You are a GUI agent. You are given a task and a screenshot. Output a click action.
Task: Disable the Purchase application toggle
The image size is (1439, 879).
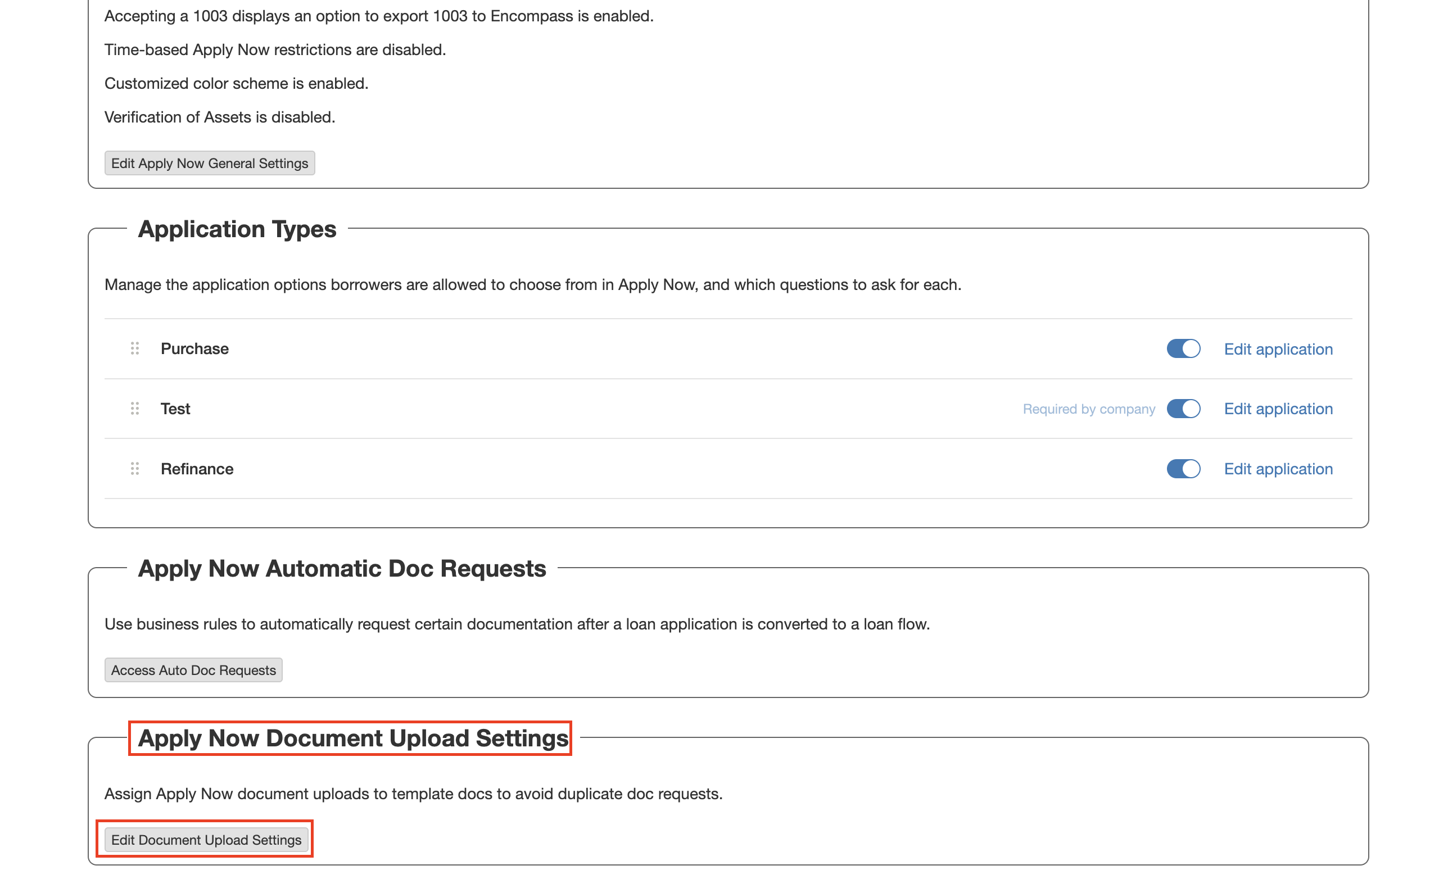tap(1183, 348)
